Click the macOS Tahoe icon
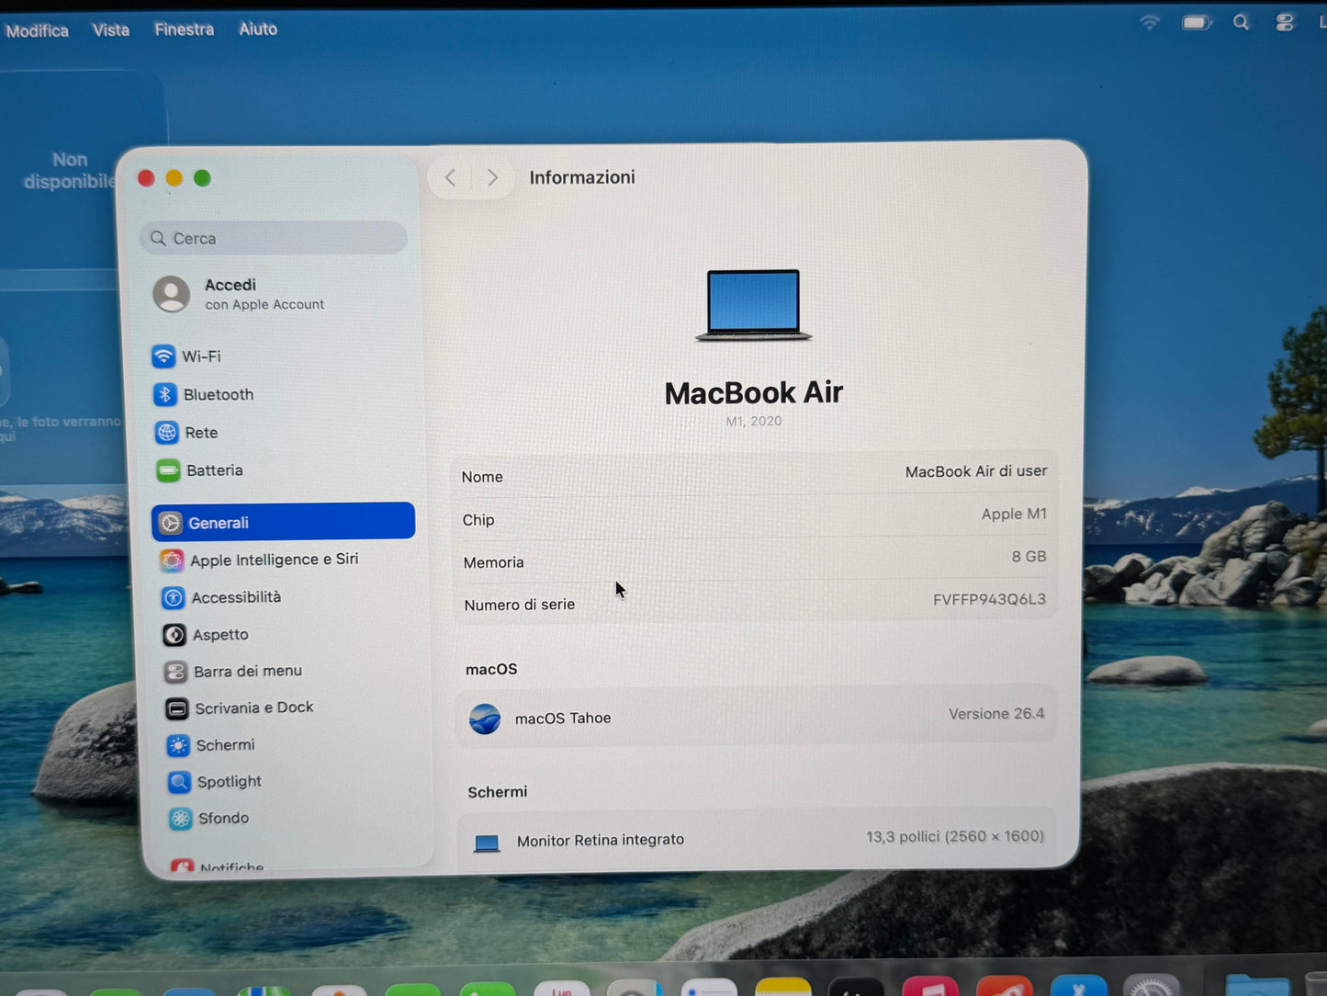The image size is (1327, 996). point(485,719)
